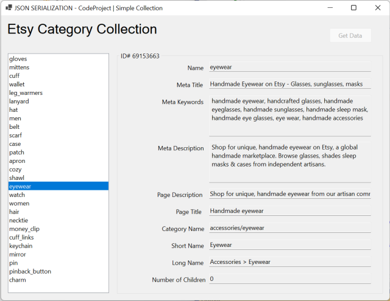Screen dimensions: 390x301
Task: Select mirror list item
Action: pos(58,254)
